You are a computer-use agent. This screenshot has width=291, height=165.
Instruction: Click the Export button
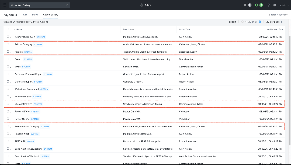[232, 22]
